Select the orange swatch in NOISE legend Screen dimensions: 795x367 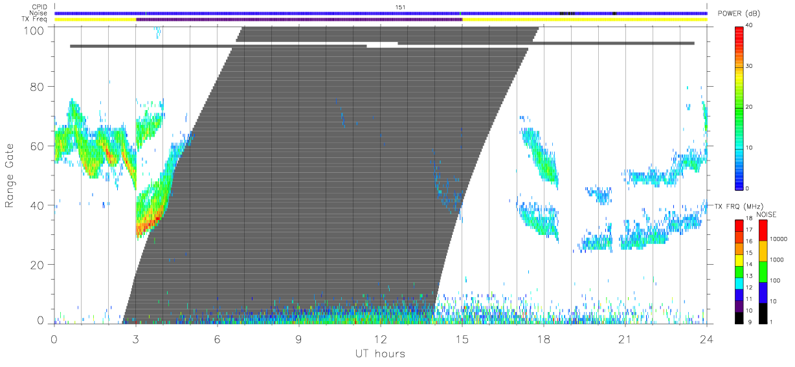763,250
